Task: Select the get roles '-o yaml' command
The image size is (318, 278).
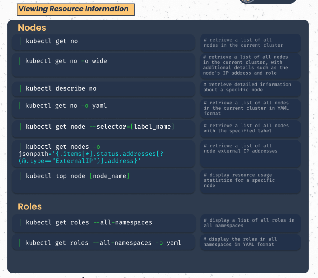Action: [x=103, y=243]
